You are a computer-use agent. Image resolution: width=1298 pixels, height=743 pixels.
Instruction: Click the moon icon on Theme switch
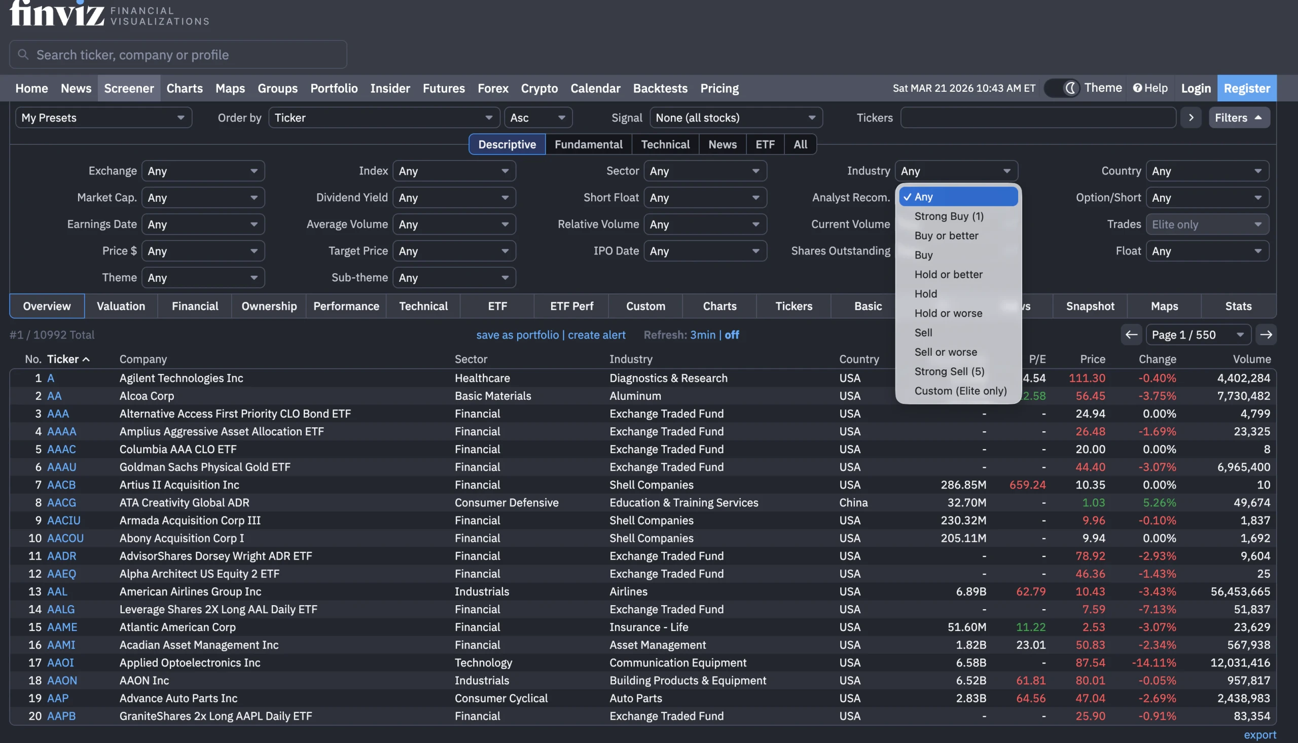point(1071,88)
